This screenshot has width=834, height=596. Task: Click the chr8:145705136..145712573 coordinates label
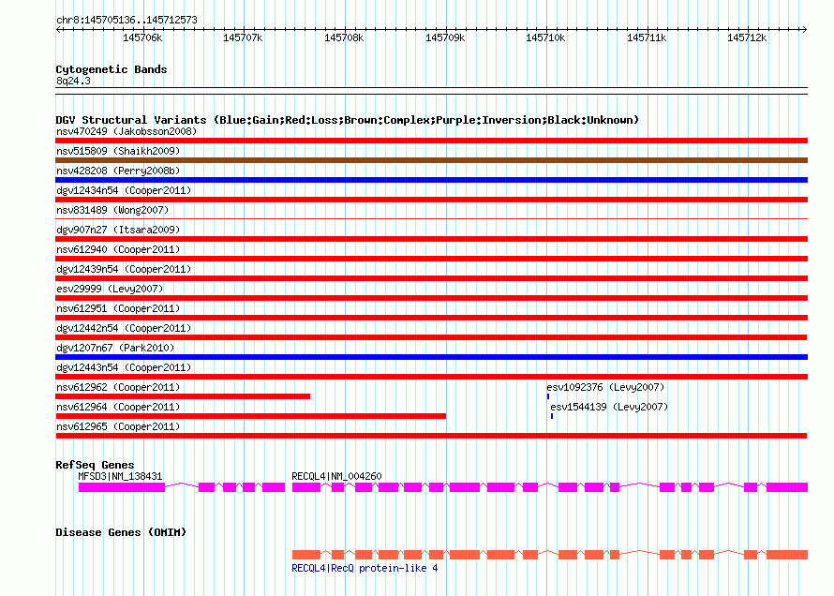click(127, 21)
